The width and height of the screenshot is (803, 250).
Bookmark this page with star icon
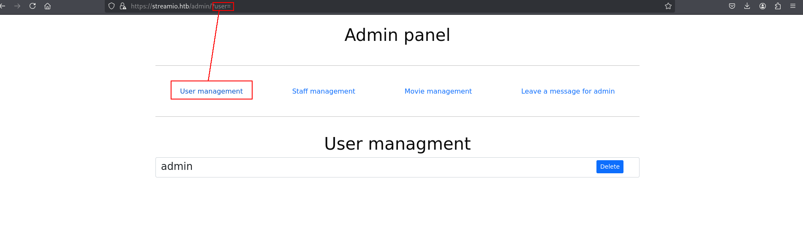point(668,6)
